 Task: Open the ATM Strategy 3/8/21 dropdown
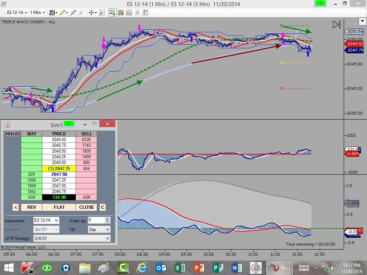pos(72,238)
